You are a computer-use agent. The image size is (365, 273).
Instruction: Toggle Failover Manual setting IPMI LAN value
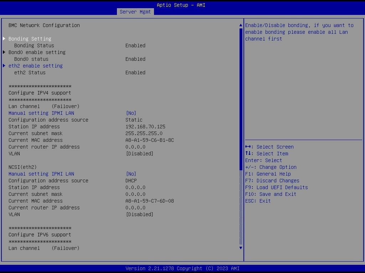pos(131,113)
